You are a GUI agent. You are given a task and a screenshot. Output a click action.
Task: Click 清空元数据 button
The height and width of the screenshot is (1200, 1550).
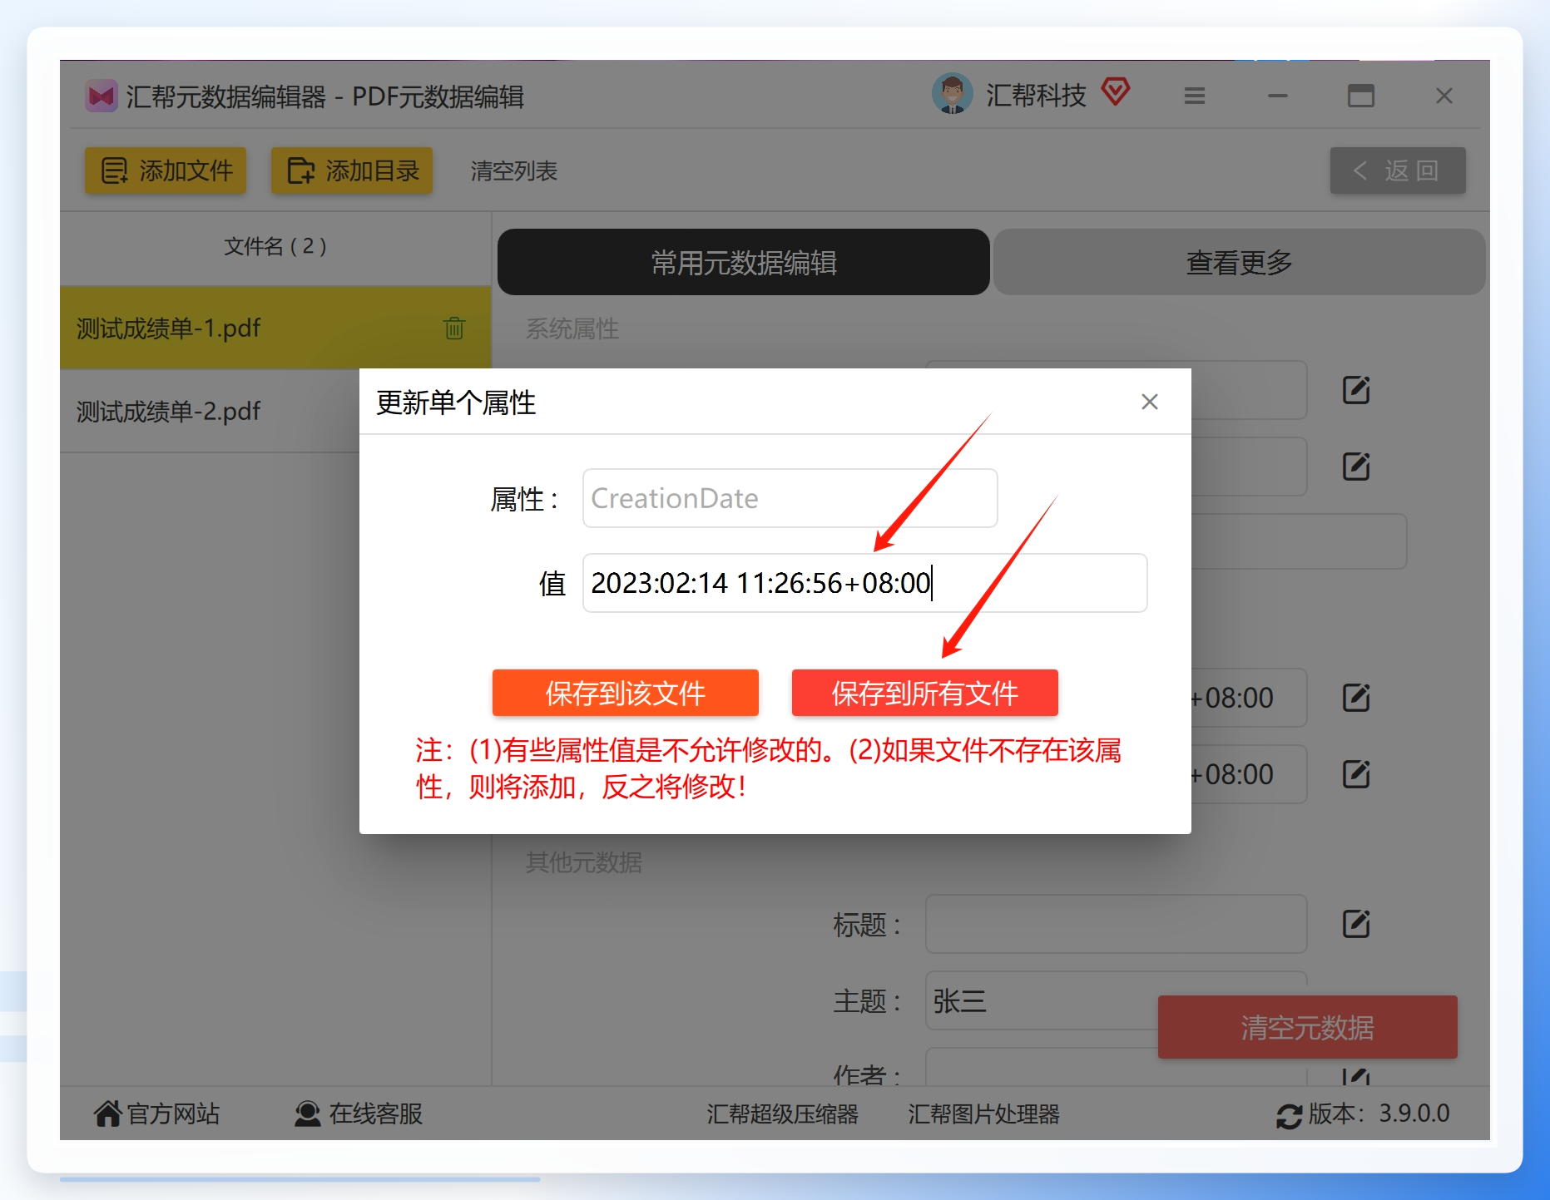click(x=1307, y=1027)
